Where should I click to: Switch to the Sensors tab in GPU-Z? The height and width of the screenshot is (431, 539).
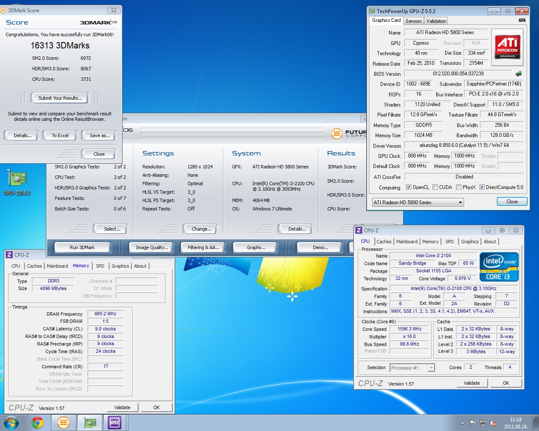pyautogui.click(x=414, y=21)
